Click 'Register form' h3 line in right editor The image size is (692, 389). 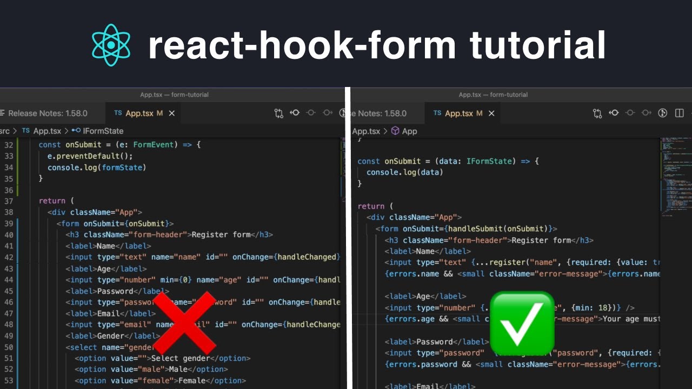[489, 240]
